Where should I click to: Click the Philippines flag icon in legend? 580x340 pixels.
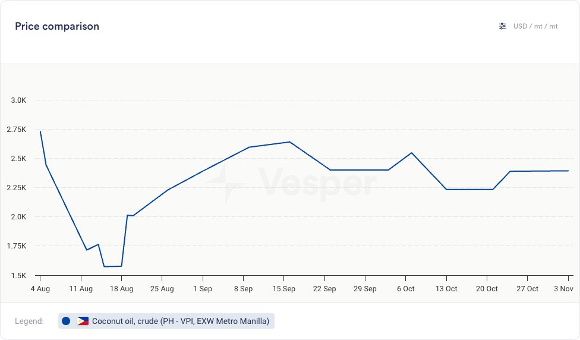(x=83, y=321)
